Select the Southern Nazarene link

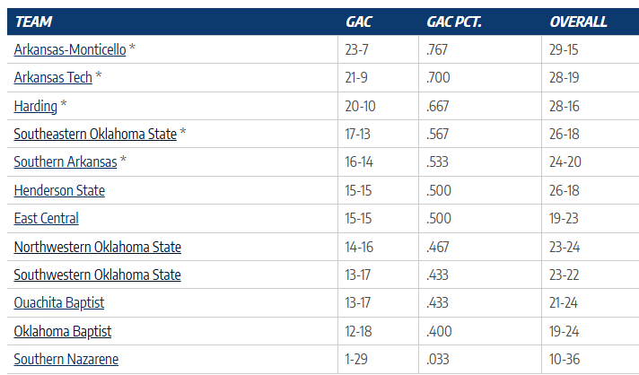(66, 360)
